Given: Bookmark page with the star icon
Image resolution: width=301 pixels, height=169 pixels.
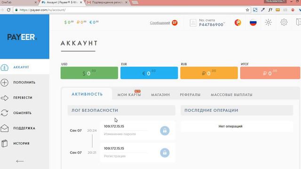Looking at the screenshot, I should 247,10.
